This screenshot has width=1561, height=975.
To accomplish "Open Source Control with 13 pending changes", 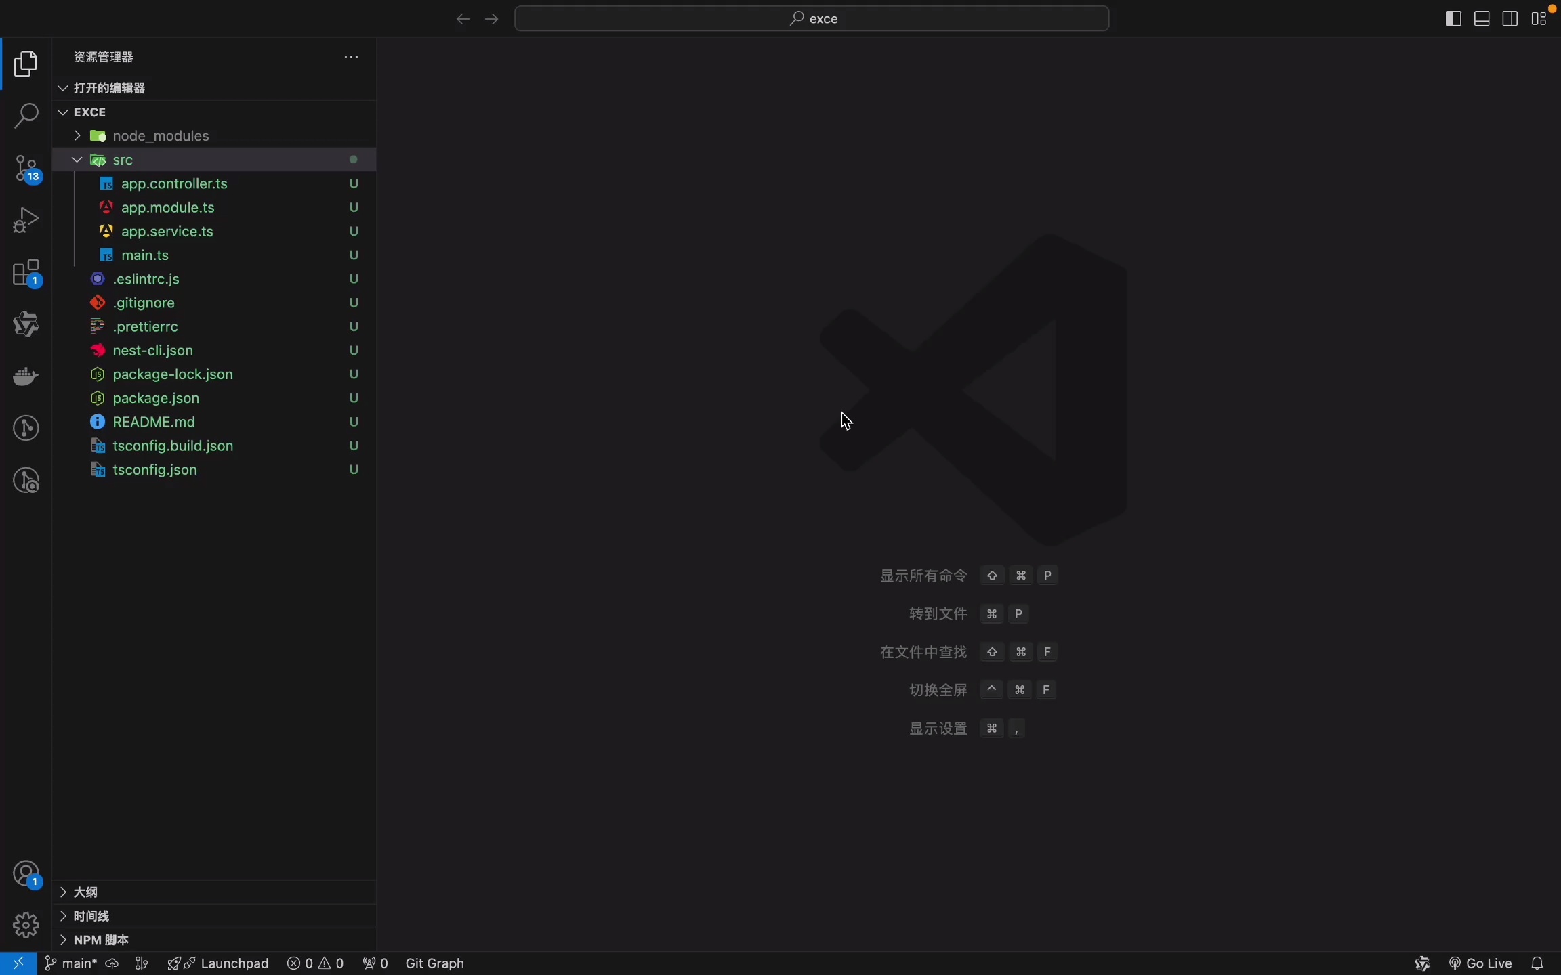I will pos(26,169).
